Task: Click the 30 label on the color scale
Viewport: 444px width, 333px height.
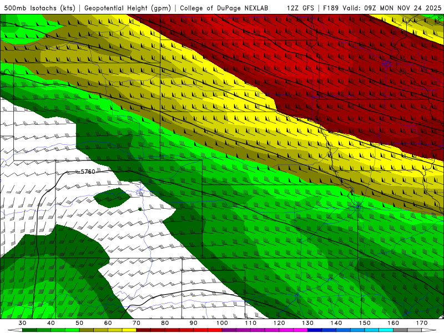Action: click(22, 323)
